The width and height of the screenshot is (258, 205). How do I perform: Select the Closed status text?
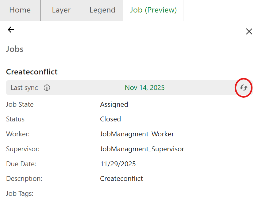[110, 119]
